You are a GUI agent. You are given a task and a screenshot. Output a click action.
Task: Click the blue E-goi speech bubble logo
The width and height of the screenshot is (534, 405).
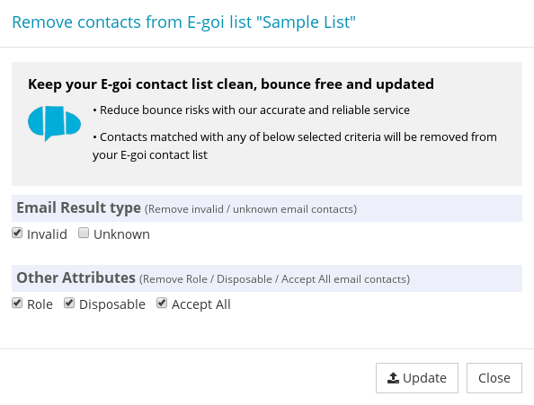pos(54,123)
